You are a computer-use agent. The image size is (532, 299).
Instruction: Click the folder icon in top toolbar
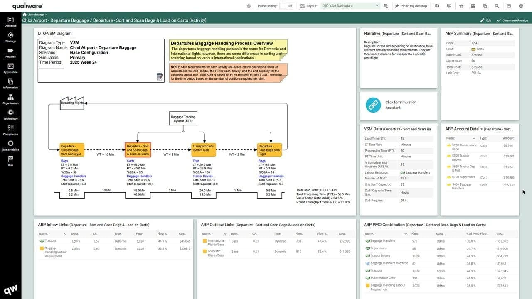pos(437,6)
